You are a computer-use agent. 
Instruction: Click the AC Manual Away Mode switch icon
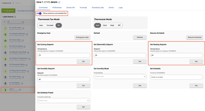pyautogui.click(x=5, y=53)
